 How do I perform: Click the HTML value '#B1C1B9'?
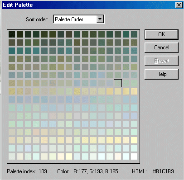click(163, 171)
